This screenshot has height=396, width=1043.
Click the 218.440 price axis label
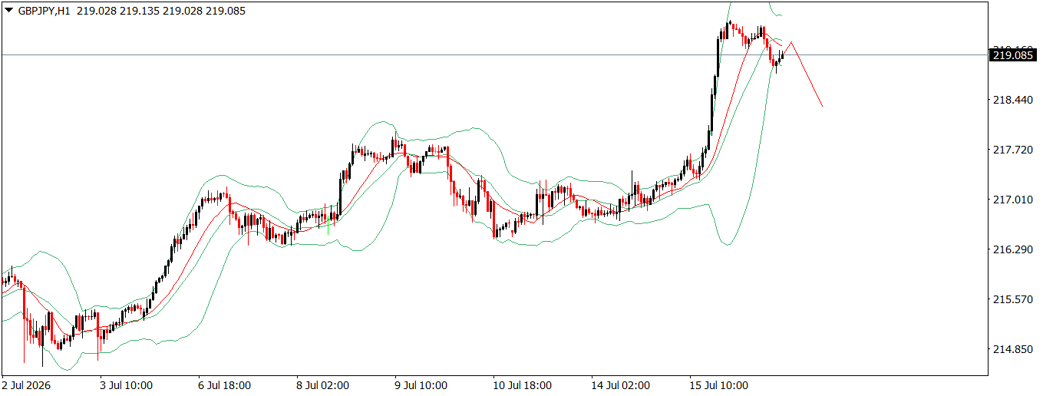pos(1013,101)
